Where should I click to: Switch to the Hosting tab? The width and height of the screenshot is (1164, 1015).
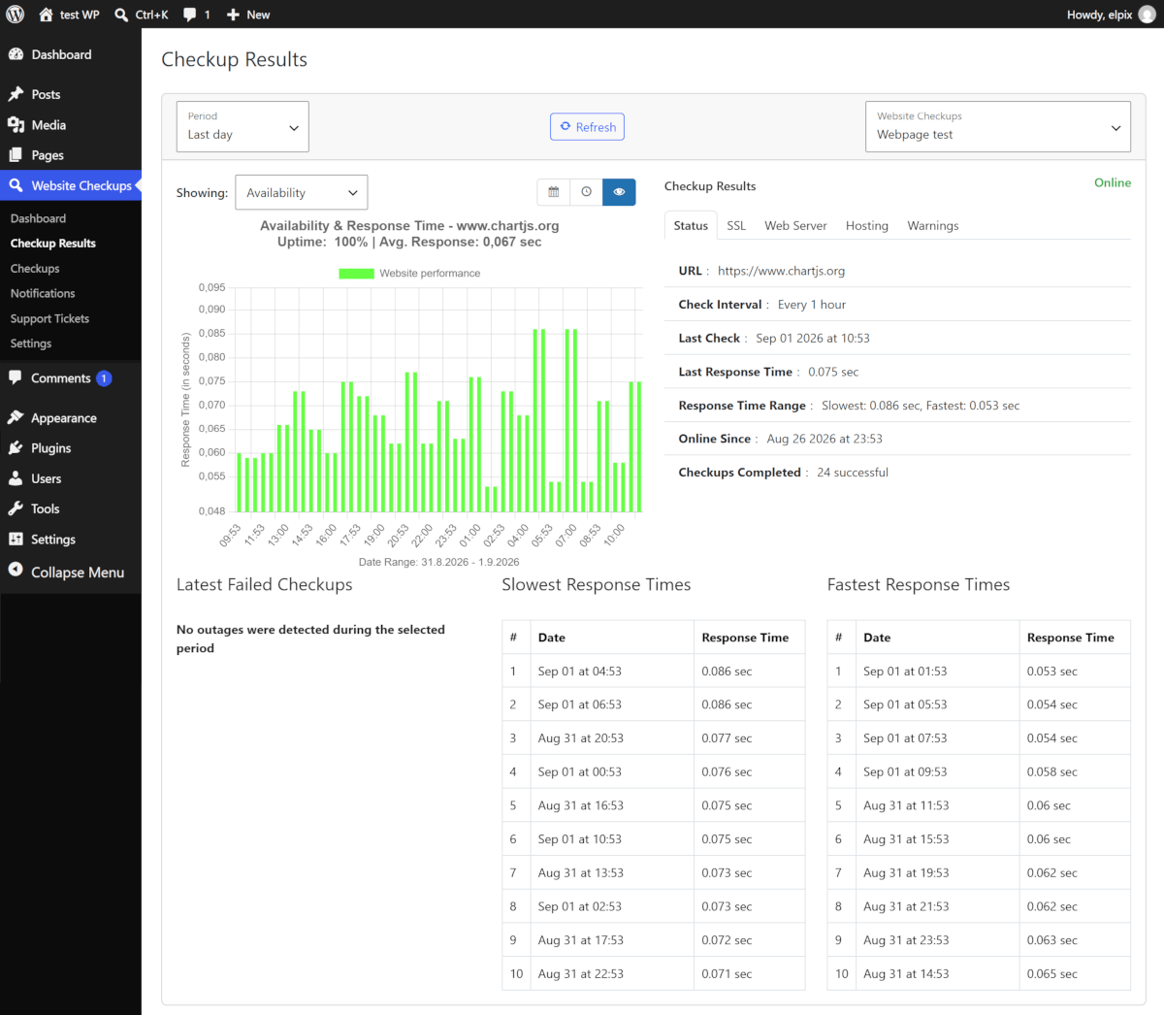pos(867,225)
